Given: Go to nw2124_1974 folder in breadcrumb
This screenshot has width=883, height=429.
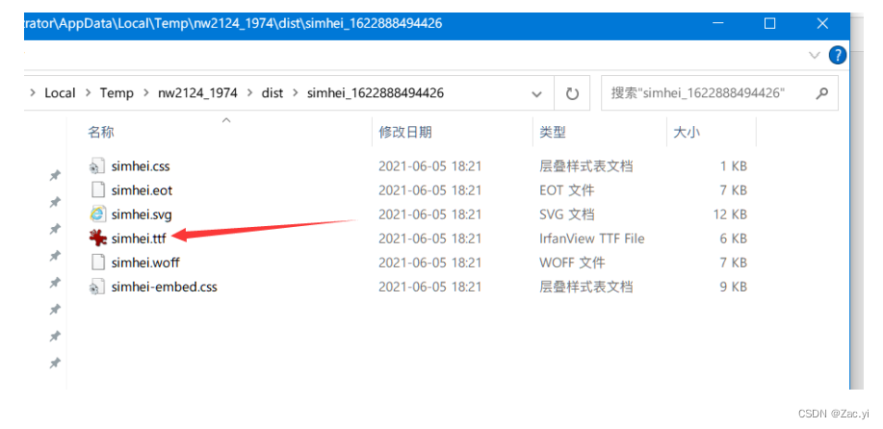Looking at the screenshot, I should click(197, 93).
